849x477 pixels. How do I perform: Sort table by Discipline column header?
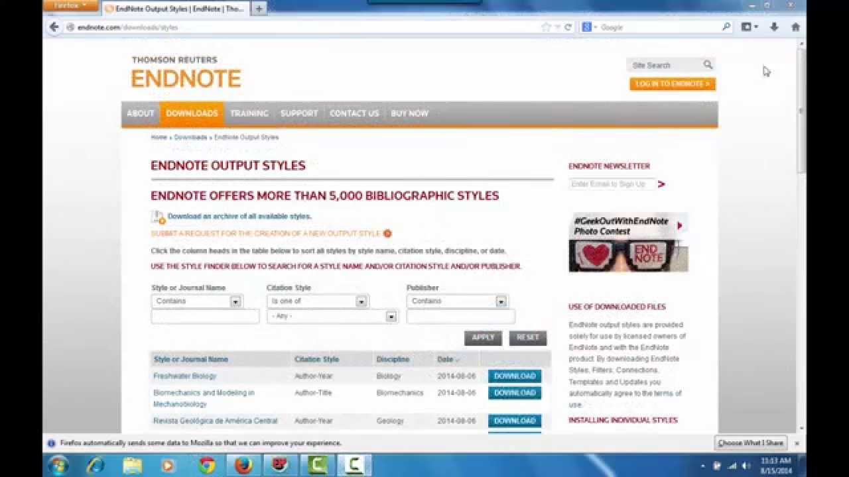(x=393, y=360)
